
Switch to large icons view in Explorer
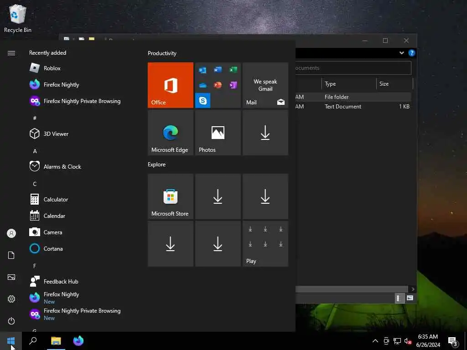pyautogui.click(x=410, y=298)
